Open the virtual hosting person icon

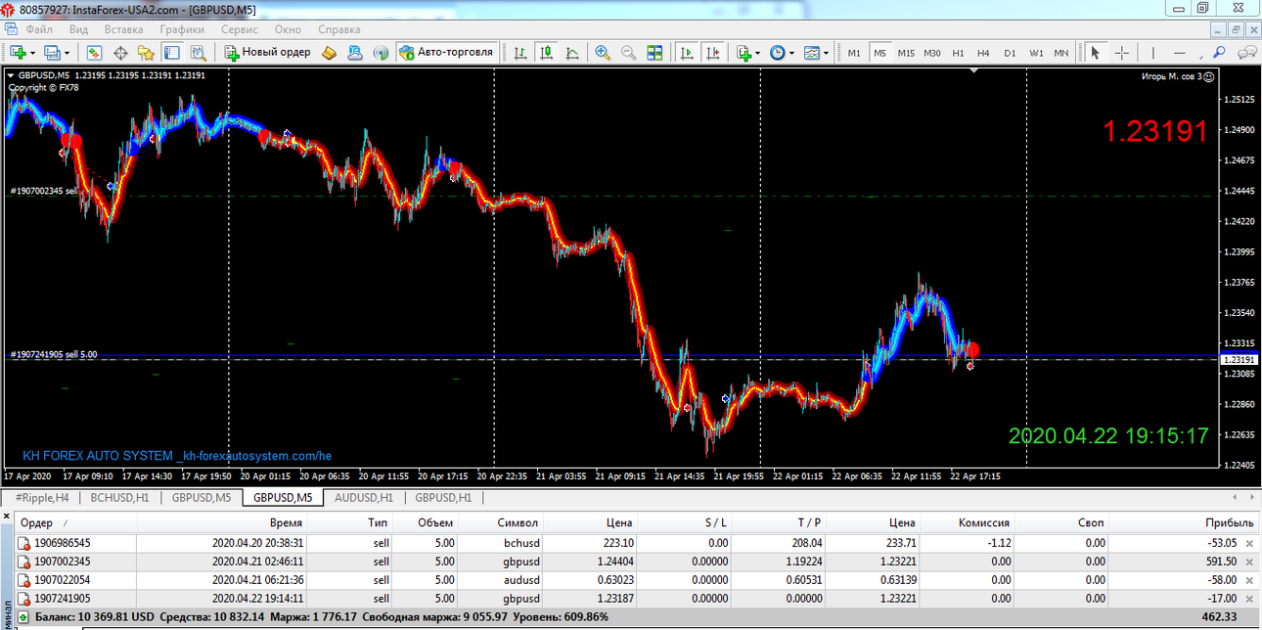point(354,53)
